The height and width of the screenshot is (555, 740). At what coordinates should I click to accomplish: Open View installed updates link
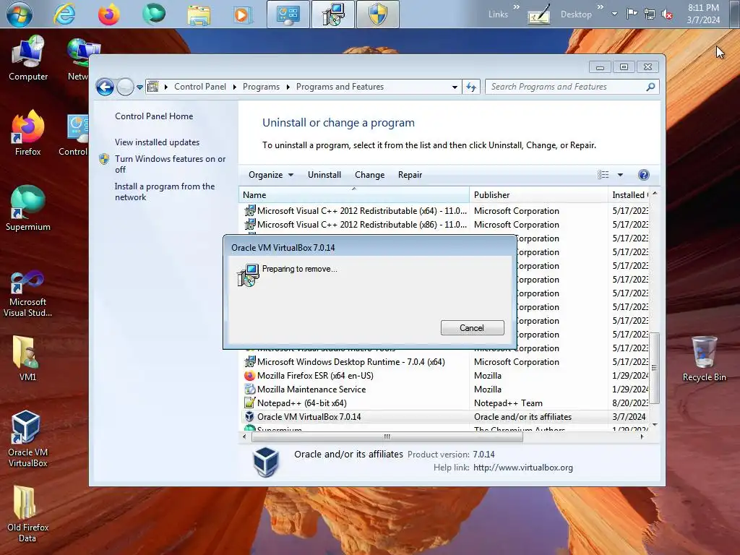point(157,142)
